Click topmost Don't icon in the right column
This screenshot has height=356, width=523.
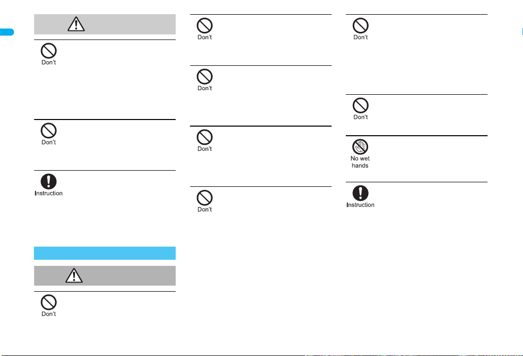point(360,26)
